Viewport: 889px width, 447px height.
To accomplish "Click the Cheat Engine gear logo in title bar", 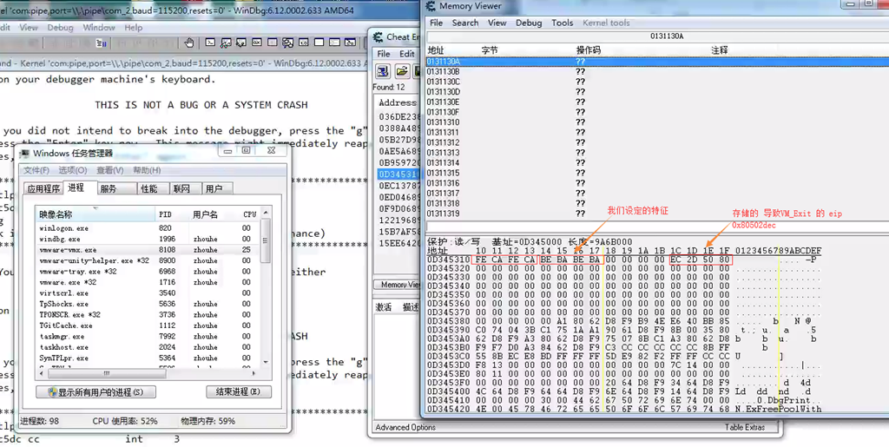I will click(x=379, y=36).
